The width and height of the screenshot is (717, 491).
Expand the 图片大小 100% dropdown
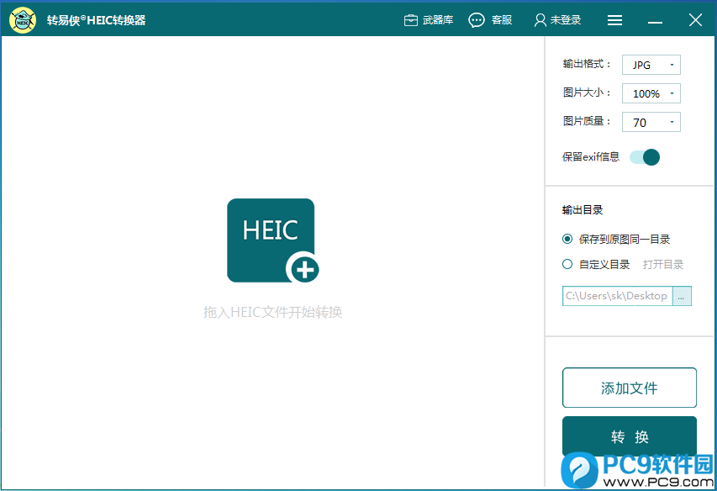(x=651, y=93)
